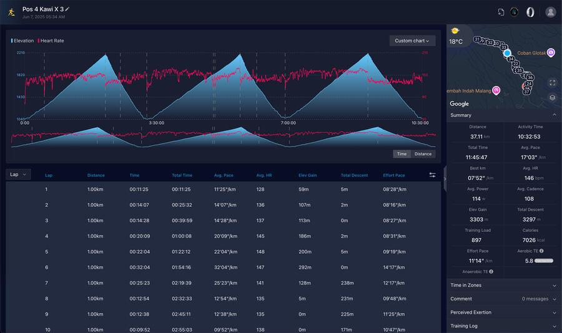Click the 18°C temperature reading
Viewport: 562px width, 333px height.
point(456,42)
